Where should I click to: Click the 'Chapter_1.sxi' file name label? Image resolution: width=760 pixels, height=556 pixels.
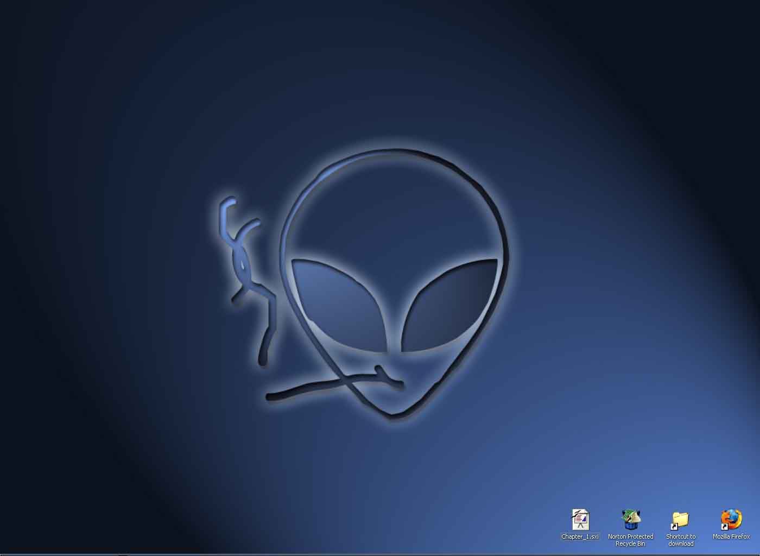point(580,536)
